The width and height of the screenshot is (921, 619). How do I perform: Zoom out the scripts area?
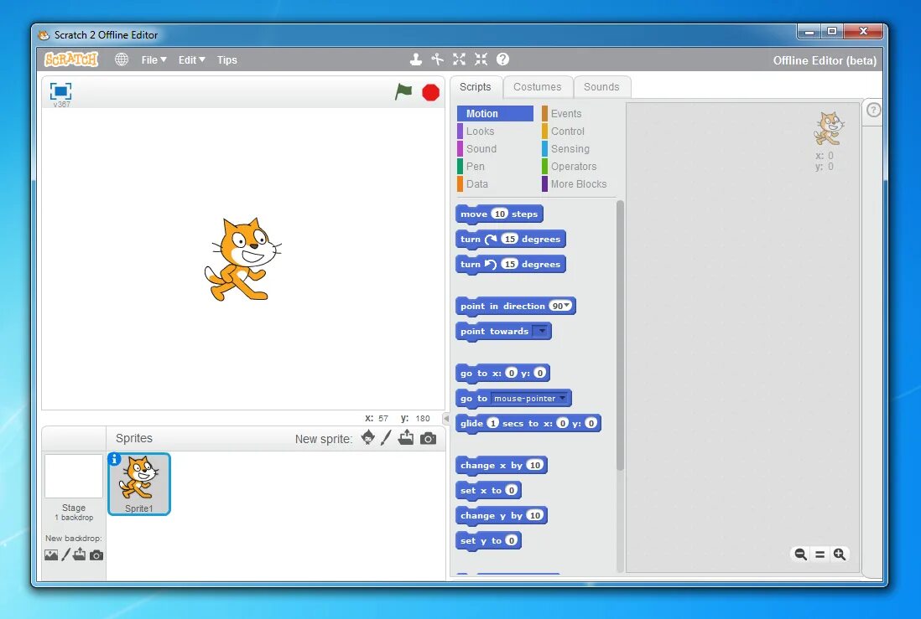pyautogui.click(x=800, y=554)
